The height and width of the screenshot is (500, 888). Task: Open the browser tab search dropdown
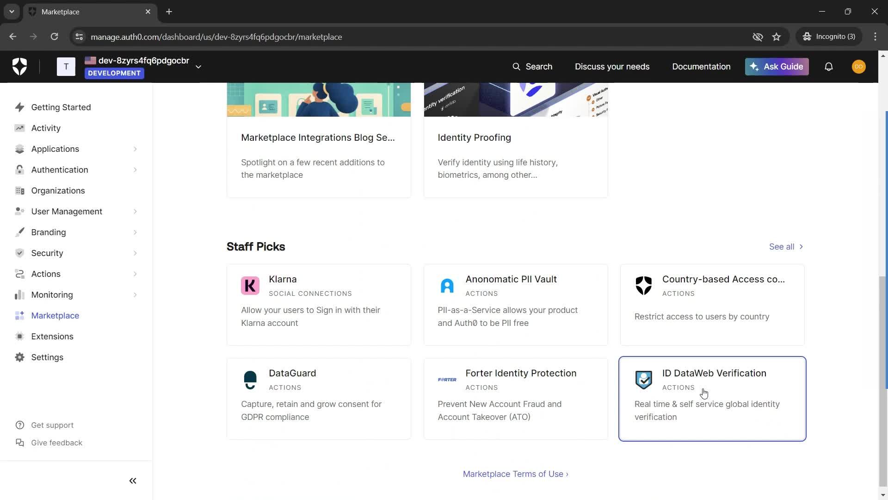(x=12, y=12)
